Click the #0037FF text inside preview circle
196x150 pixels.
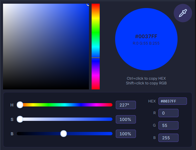pyautogui.click(x=146, y=36)
